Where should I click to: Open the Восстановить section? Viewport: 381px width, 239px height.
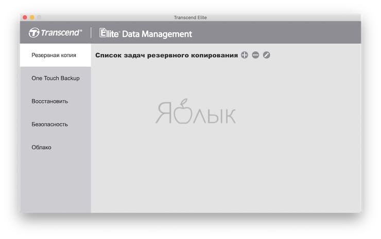tap(56, 101)
